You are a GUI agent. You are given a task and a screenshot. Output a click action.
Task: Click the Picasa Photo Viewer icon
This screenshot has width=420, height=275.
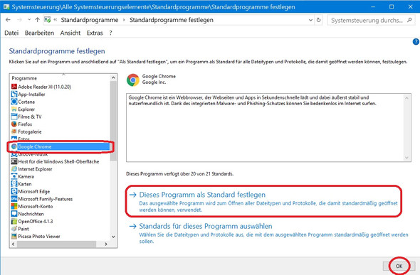[x=14, y=236]
